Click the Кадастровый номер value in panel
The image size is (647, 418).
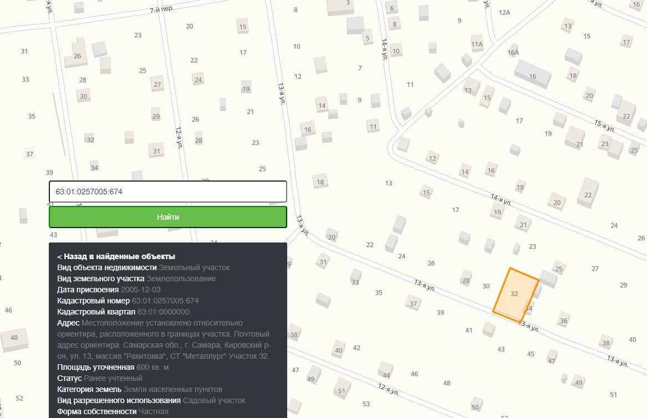165,301
